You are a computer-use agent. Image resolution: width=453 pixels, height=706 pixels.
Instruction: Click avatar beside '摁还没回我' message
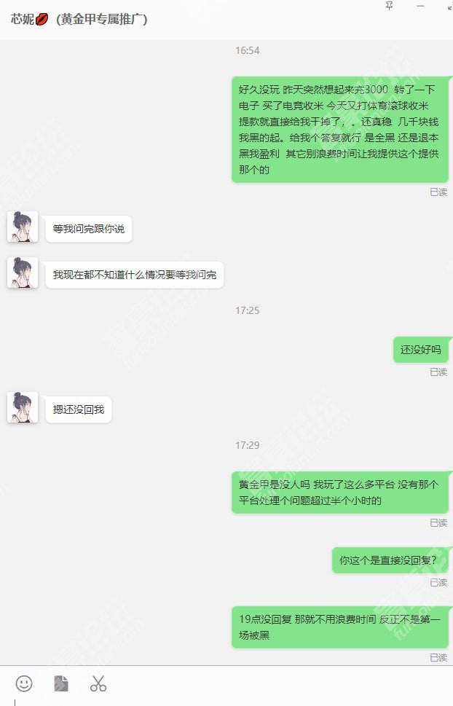[x=23, y=407]
